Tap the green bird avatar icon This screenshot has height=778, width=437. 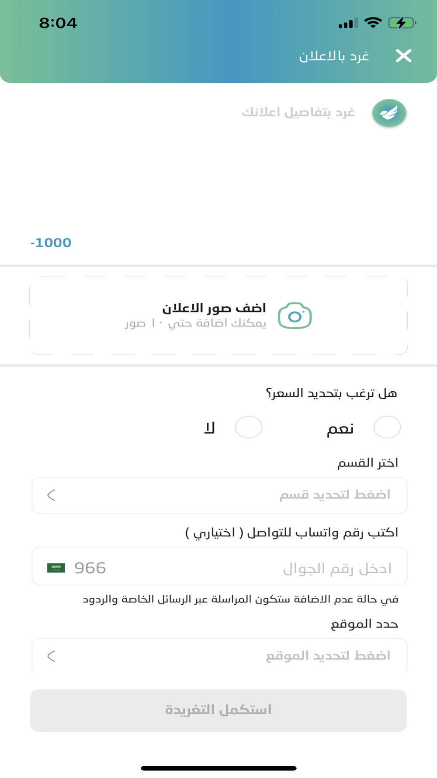click(389, 113)
